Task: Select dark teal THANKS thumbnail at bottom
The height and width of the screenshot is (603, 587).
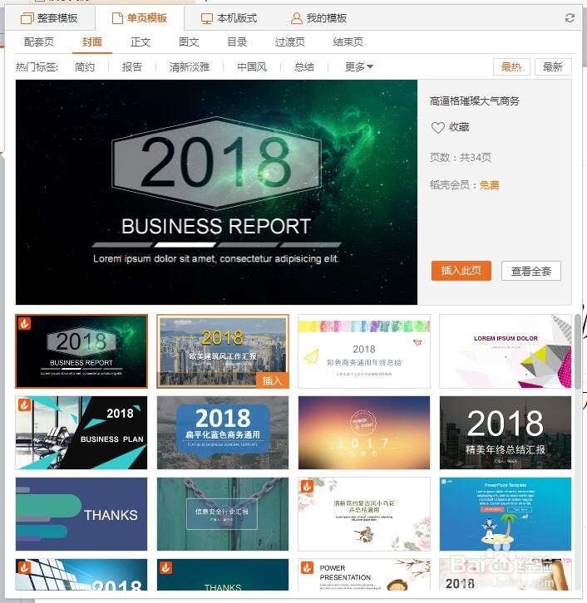Action: [x=223, y=575]
